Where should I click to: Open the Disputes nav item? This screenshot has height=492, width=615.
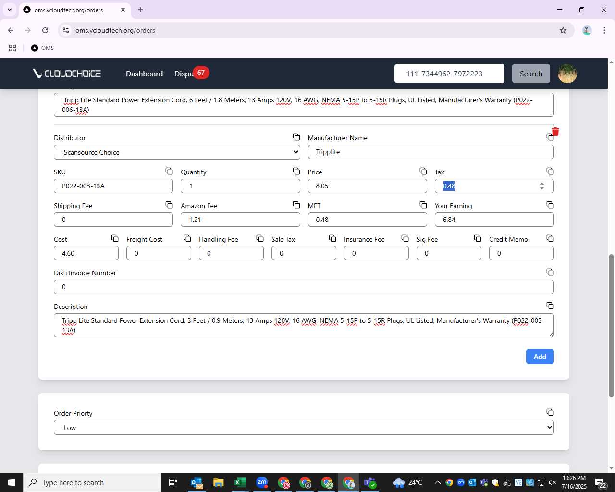tap(184, 74)
